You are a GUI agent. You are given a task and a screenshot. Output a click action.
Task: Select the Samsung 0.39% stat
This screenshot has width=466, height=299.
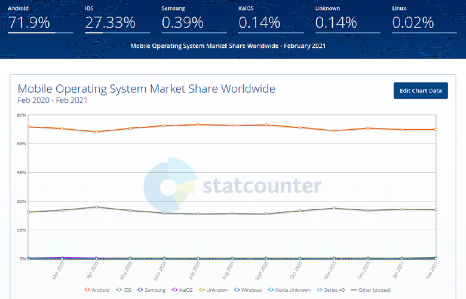194,19
